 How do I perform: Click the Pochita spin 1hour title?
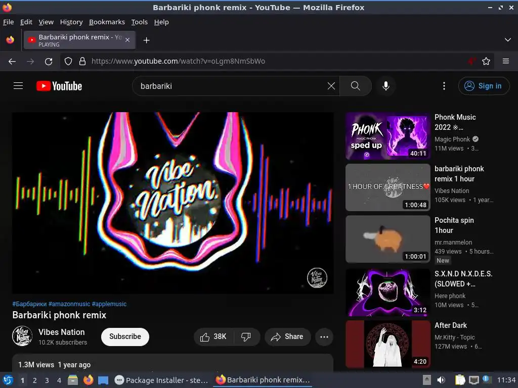click(x=454, y=225)
